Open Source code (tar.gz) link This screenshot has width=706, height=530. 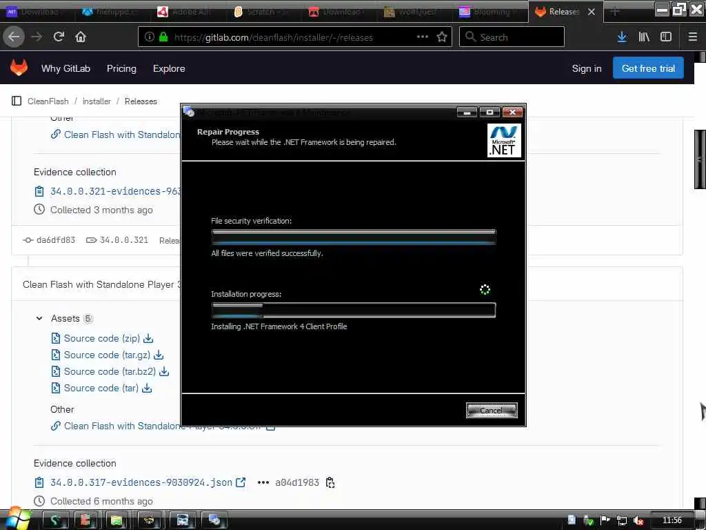coord(107,355)
